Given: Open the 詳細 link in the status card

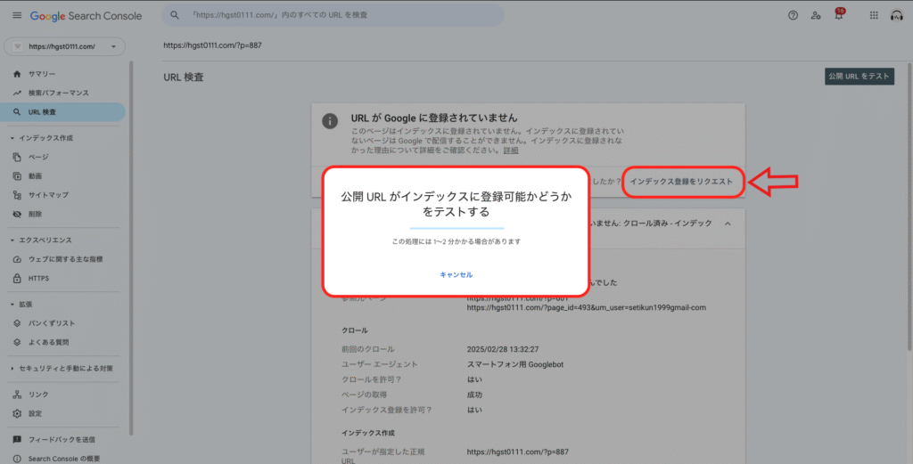Looking at the screenshot, I should [511, 150].
